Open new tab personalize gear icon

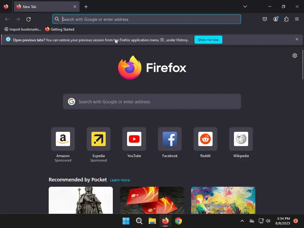coord(295,56)
